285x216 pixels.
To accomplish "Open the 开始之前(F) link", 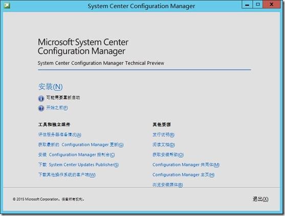I will (57, 108).
